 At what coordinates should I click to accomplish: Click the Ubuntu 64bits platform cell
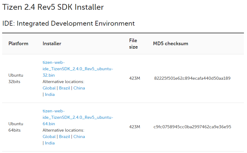pyautogui.click(x=16, y=127)
